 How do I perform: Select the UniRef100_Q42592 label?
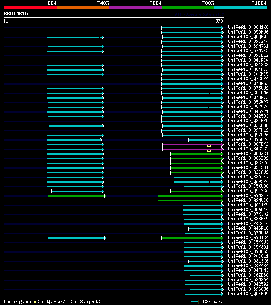tap(248, 284)
